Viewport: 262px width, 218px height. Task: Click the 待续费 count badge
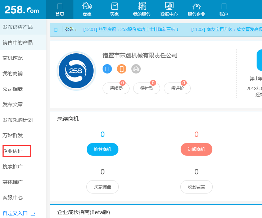[x=122, y=83]
